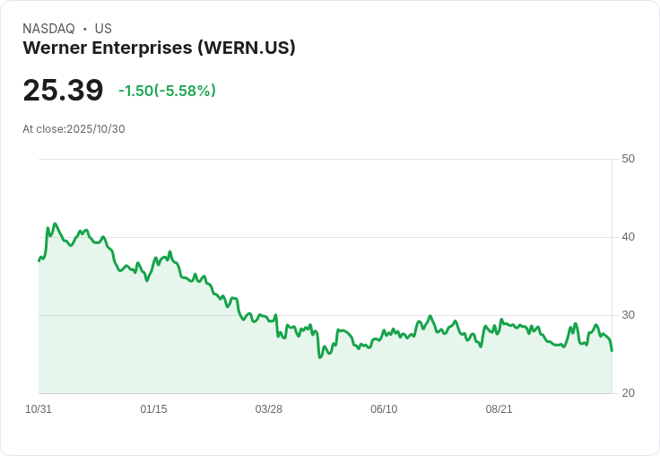Click the 50 y-axis label

[628, 159]
